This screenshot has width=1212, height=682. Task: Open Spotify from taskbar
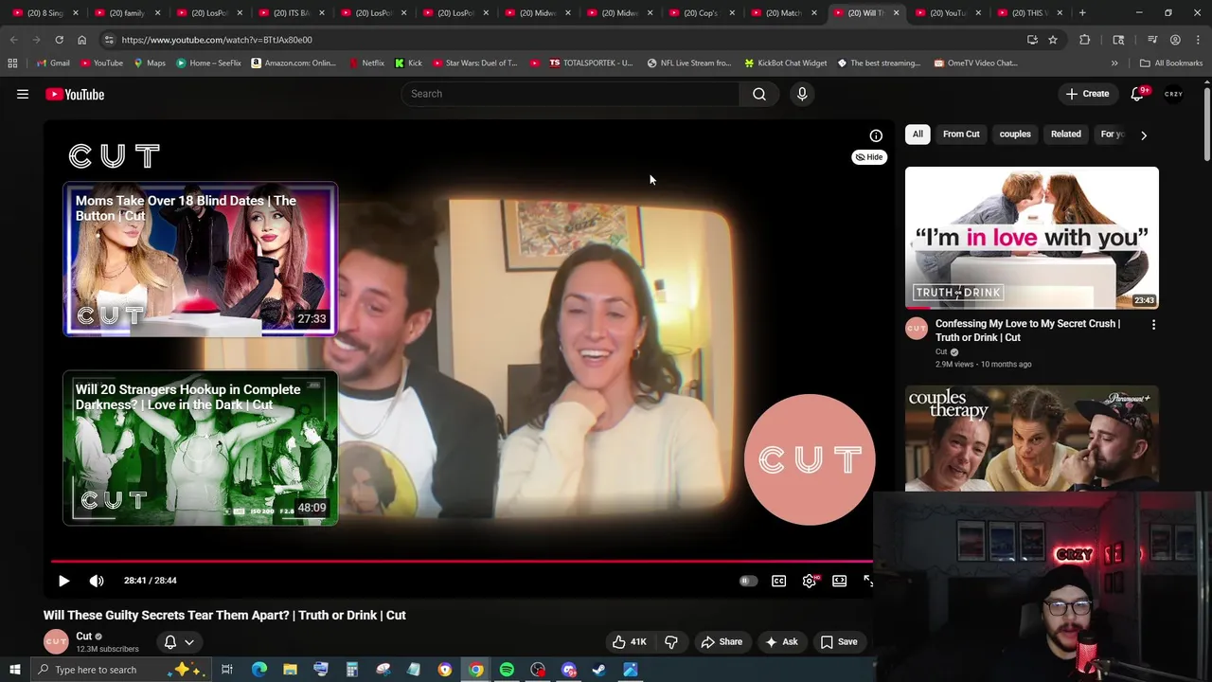tap(507, 670)
